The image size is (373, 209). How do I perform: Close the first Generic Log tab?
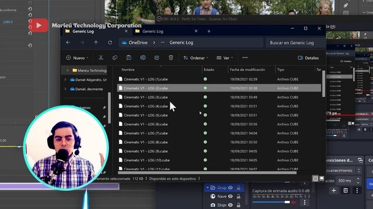tap(126, 31)
